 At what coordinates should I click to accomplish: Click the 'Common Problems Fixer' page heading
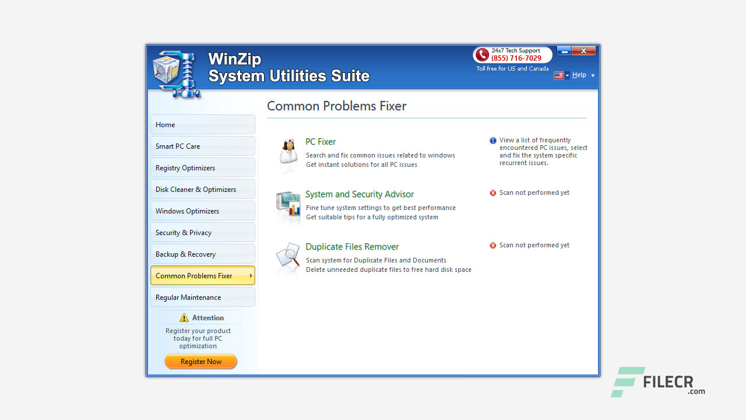[337, 106]
